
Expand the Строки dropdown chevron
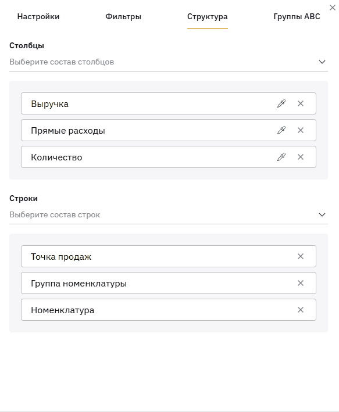click(x=322, y=215)
